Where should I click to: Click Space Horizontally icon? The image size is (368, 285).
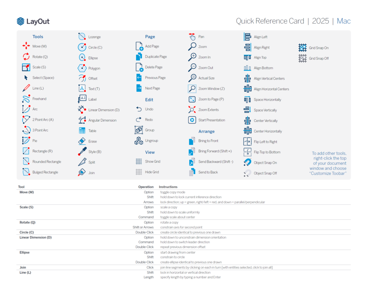247,99
